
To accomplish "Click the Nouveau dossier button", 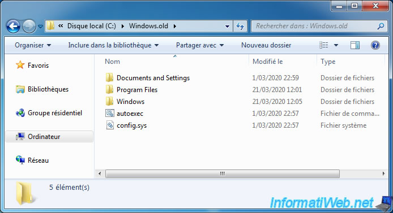I will tap(266, 45).
